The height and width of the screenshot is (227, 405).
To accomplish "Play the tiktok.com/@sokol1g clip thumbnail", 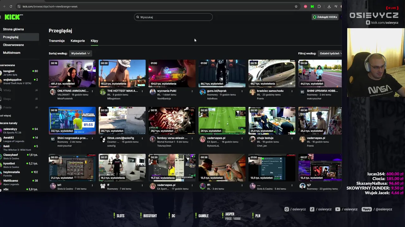I will point(122,120).
